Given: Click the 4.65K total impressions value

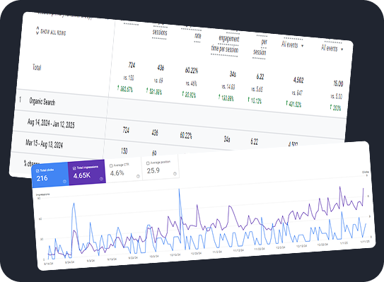Looking at the screenshot, I should pyautogui.click(x=82, y=175).
